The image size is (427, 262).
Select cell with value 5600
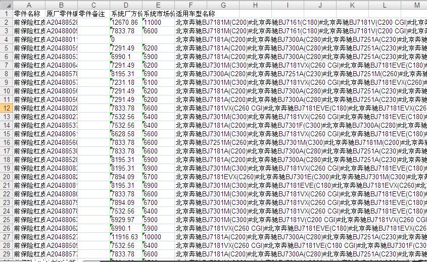pyautogui.click(x=159, y=134)
